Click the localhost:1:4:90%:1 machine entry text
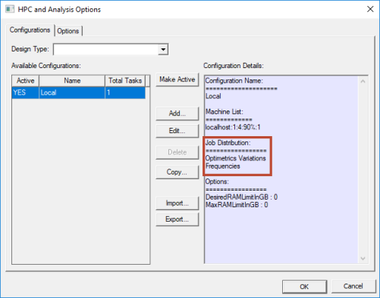380x298 pixels. (233, 127)
